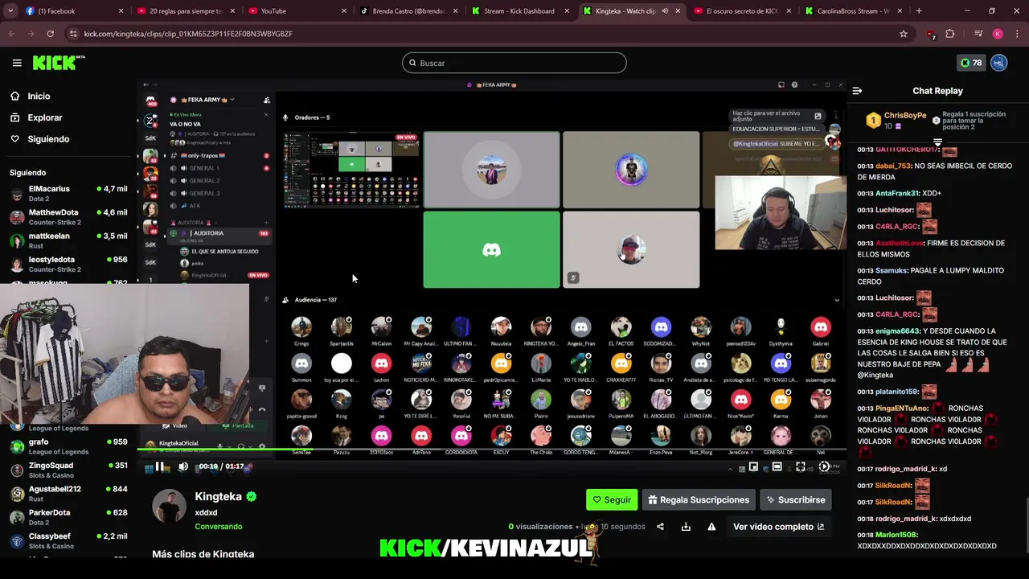Image resolution: width=1029 pixels, height=579 pixels.
Task: Open Inicio home icon in sidebar
Action: tap(15, 96)
